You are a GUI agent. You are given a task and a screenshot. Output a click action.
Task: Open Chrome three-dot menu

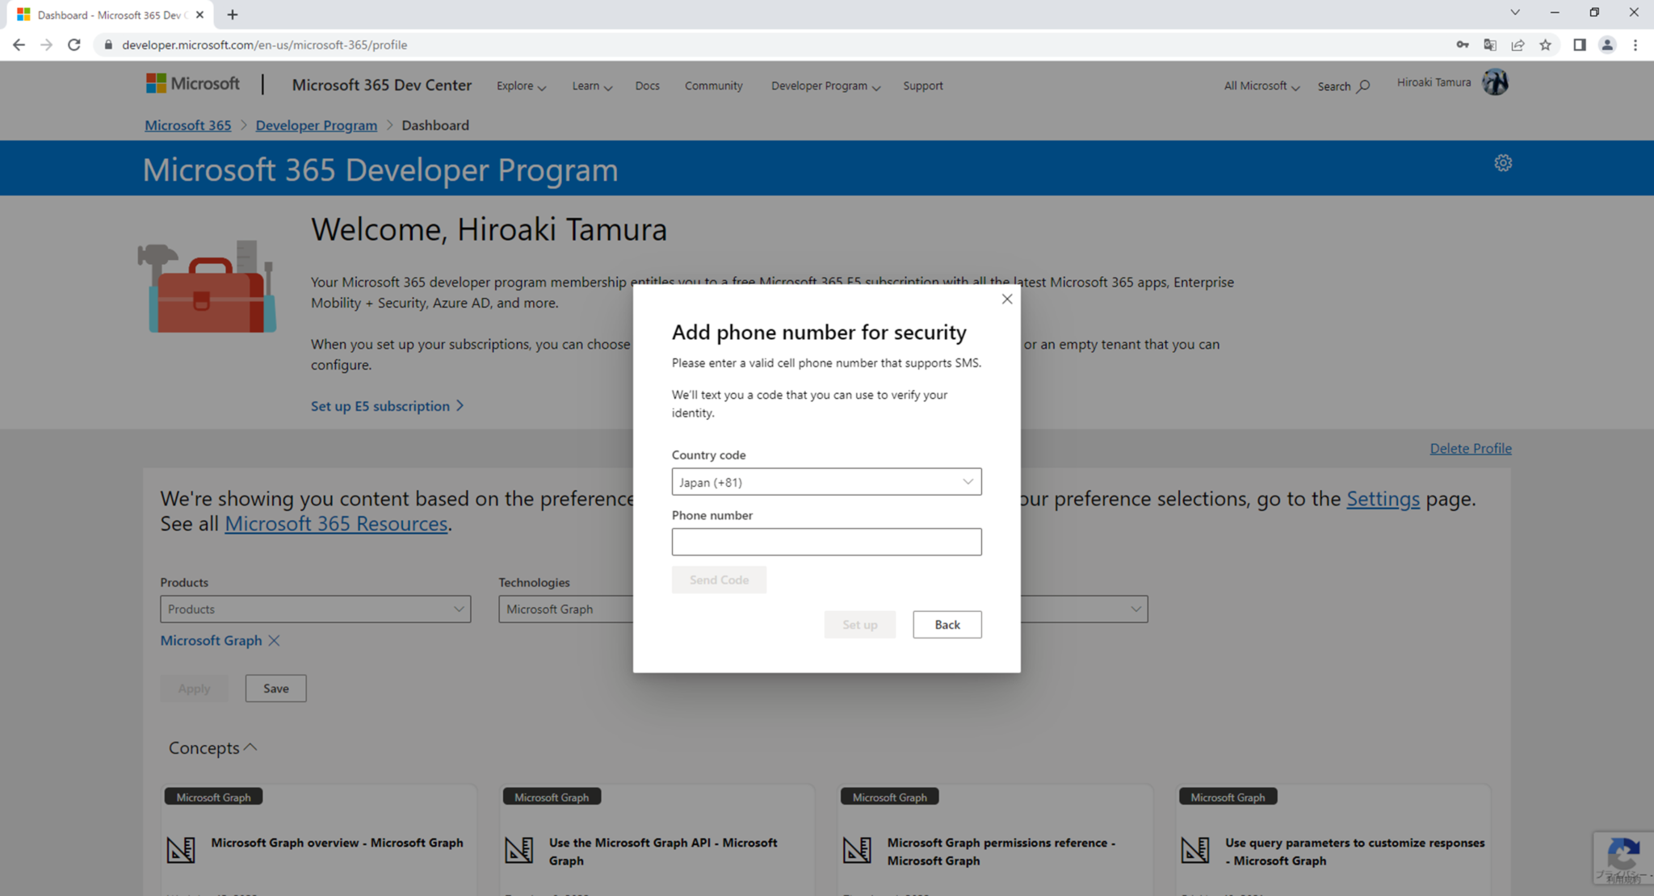(1635, 45)
